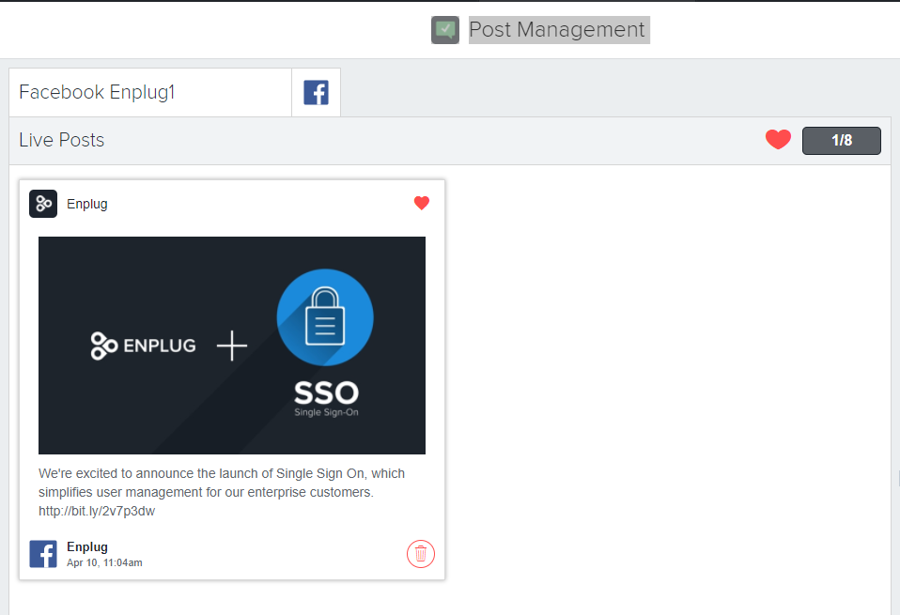Click the Facebook icon in the post footer
Screen dimensions: 900x615
[x=42, y=553]
